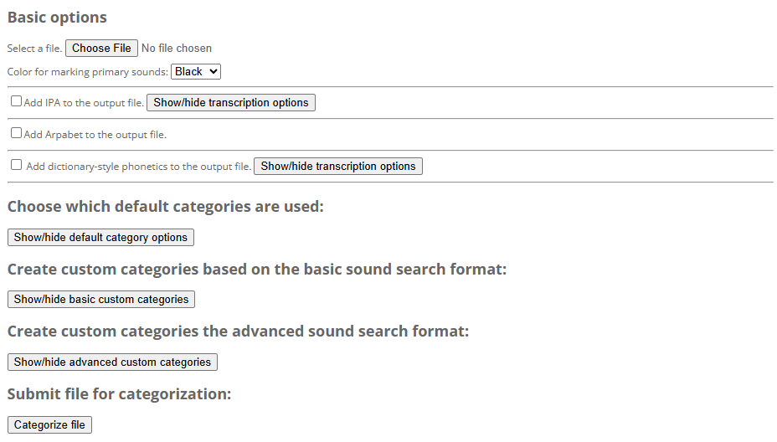Tick the Add Arpabet checkbox
777x442 pixels.
(x=17, y=133)
